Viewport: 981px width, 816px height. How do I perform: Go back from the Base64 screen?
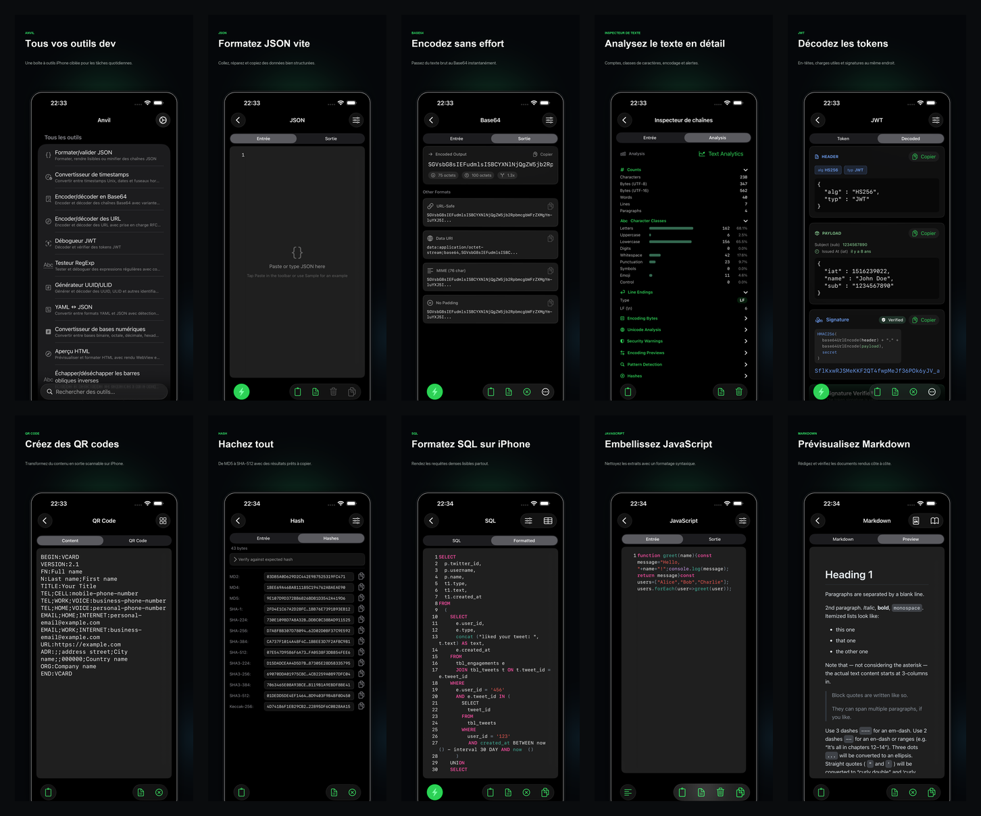pos(432,120)
